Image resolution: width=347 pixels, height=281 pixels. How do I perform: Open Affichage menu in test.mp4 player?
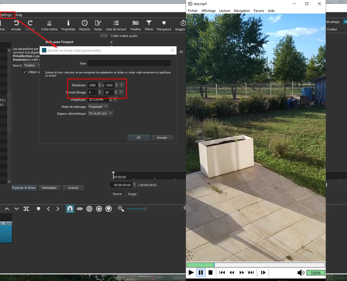(208, 11)
